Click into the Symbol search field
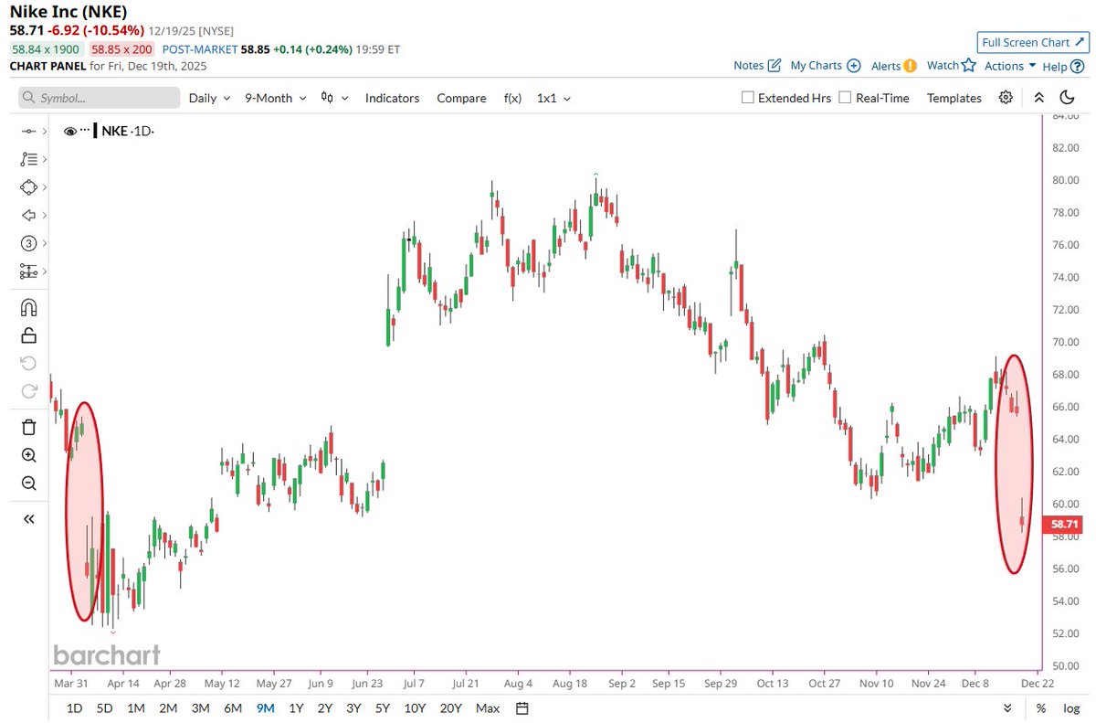 [x=99, y=98]
